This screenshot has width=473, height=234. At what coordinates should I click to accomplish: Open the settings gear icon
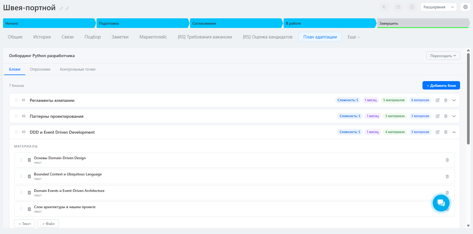pos(465,7)
